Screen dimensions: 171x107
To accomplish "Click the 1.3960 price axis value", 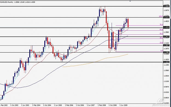I will 167,32.
